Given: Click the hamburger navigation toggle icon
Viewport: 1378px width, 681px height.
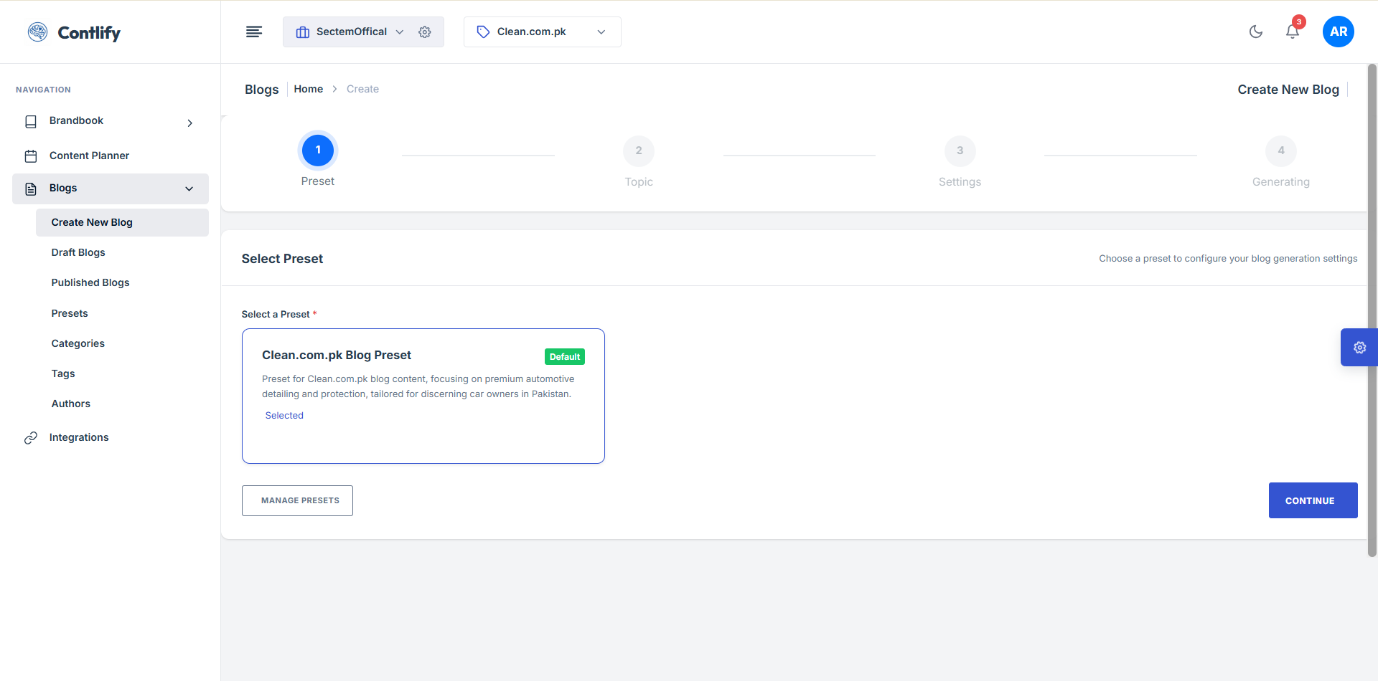Looking at the screenshot, I should [254, 32].
